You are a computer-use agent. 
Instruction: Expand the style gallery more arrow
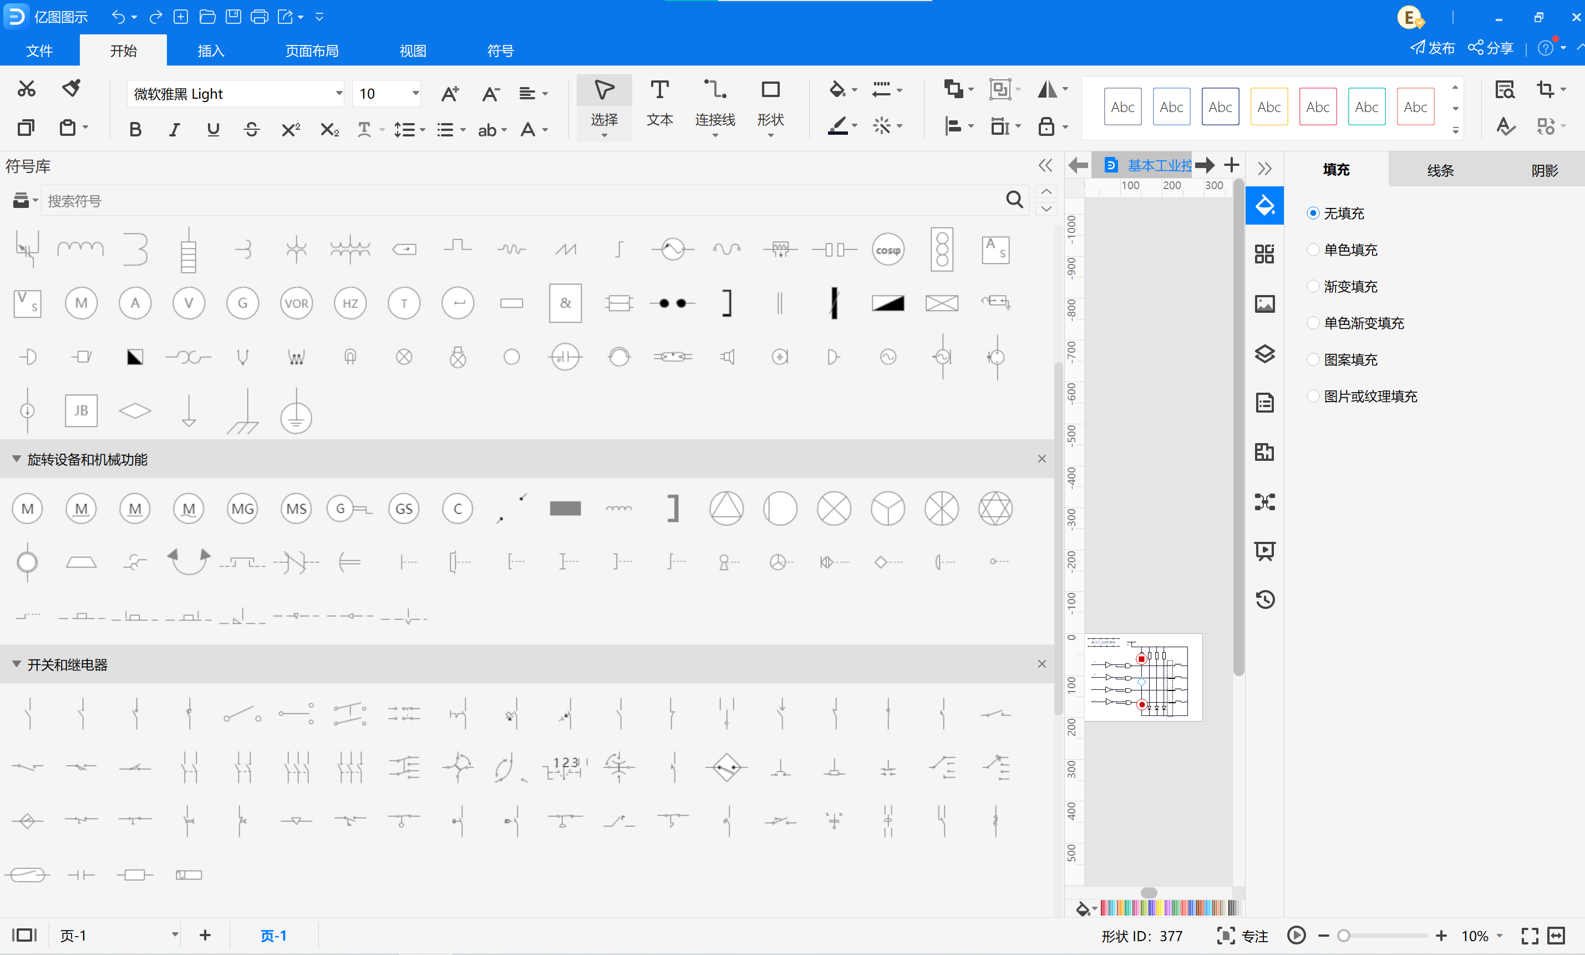[1455, 130]
